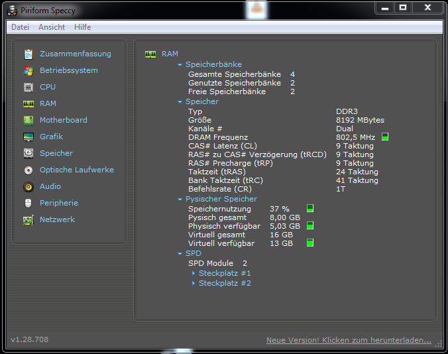
Task: Click the Motherboard icon in sidebar
Action: click(x=28, y=120)
